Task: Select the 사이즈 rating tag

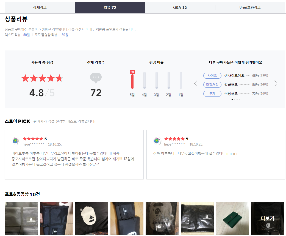Action: pos(212,75)
